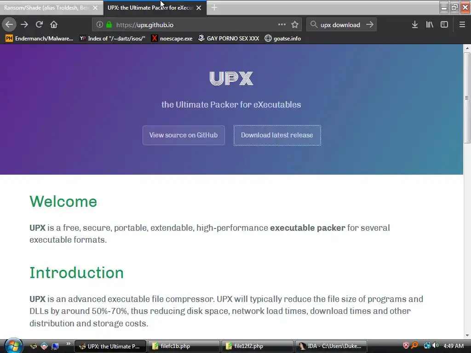Screen dimensions: 471x353
Task: Click the volume speaker tray icon
Action: pos(435,346)
